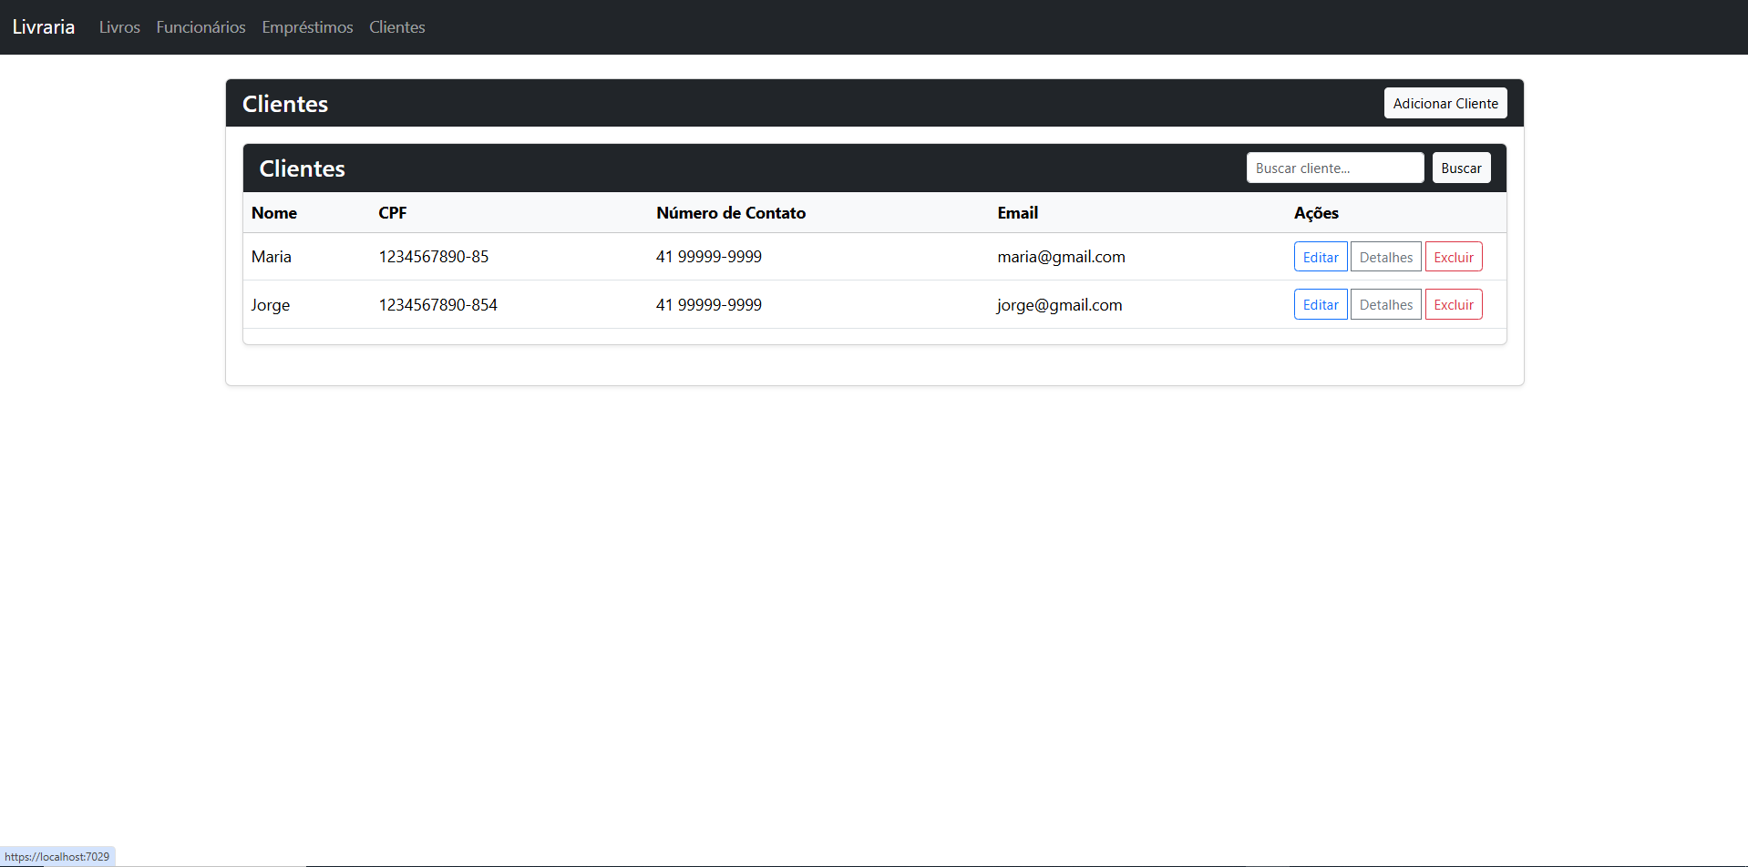Click the Nome column header
1748x867 pixels.
(x=274, y=213)
